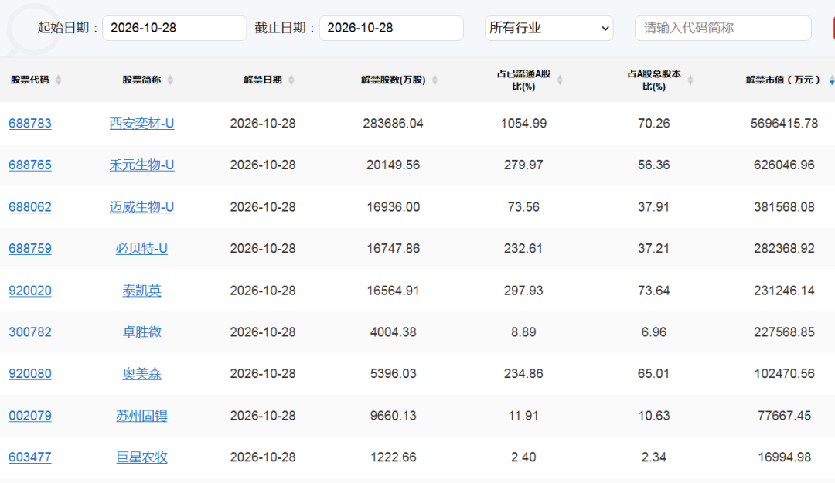835x483 pixels.
Task: Select the 283686.04 unlocked shares cell
Action: (x=393, y=124)
